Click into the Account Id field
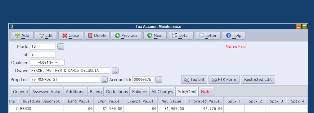 point(143,80)
